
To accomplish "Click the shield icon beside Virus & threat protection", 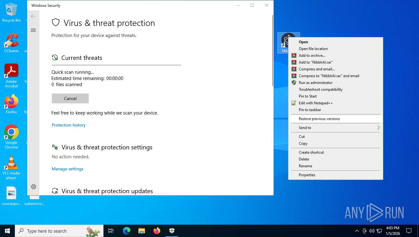I will 55,23.
